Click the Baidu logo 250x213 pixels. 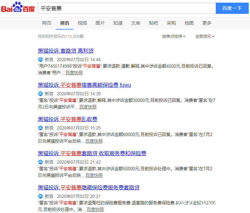coord(18,8)
